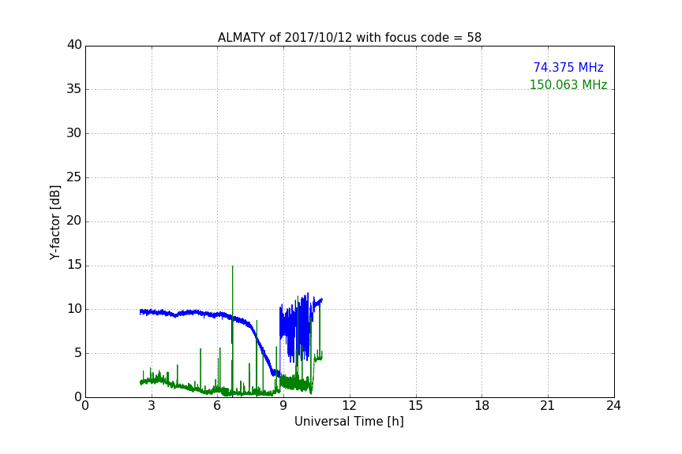Viewport: 682px width, 454px height.
Task: Click the 'Y-factor [dB]' axis label
Action: pyautogui.click(x=54, y=222)
